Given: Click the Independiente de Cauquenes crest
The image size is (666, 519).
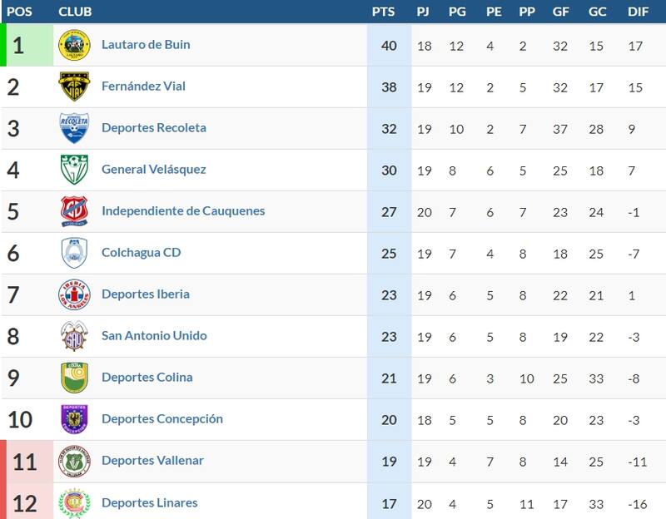Looking at the screenshot, I should point(74,211).
